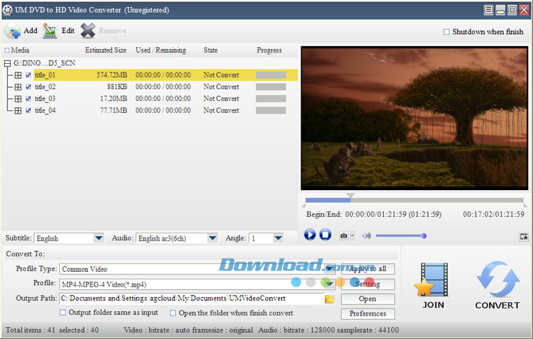Take a snapshot with camera icon
Image resolution: width=533 pixels, height=339 pixels.
[344, 235]
